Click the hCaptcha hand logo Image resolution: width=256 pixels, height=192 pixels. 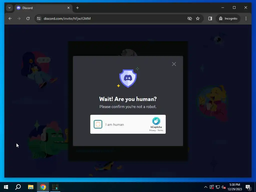(x=156, y=121)
